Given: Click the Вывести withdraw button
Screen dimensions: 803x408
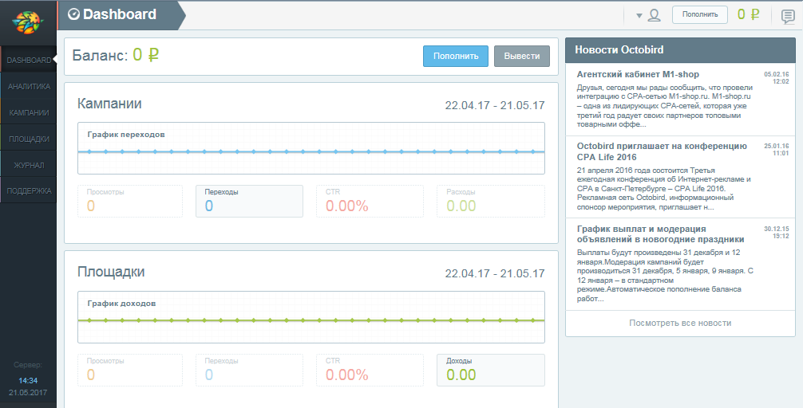Looking at the screenshot, I should (x=522, y=57).
